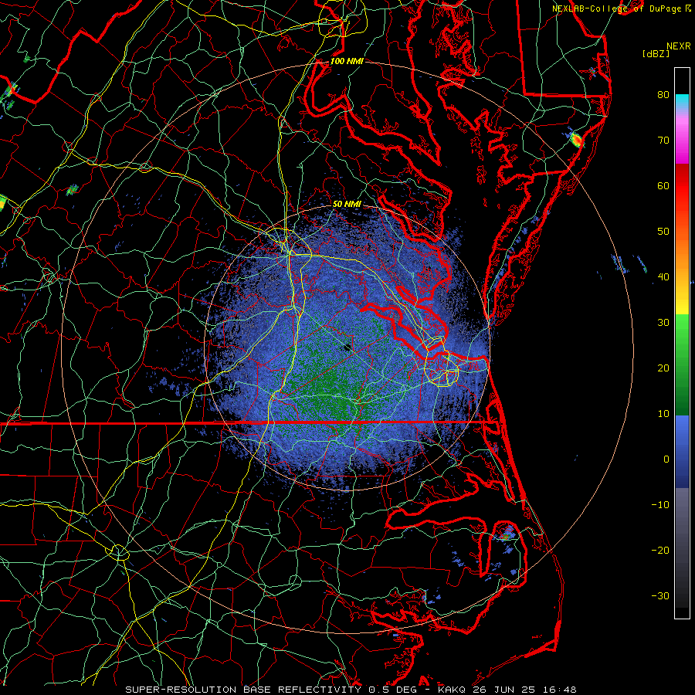Click the 10 value on the dBZ scale
Viewport: 695px width, 695px height.
click(663, 414)
